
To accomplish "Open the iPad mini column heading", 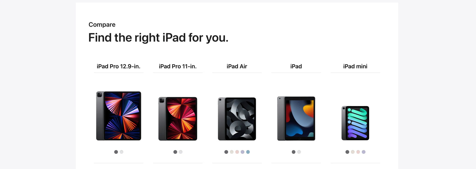I will (x=355, y=66).
